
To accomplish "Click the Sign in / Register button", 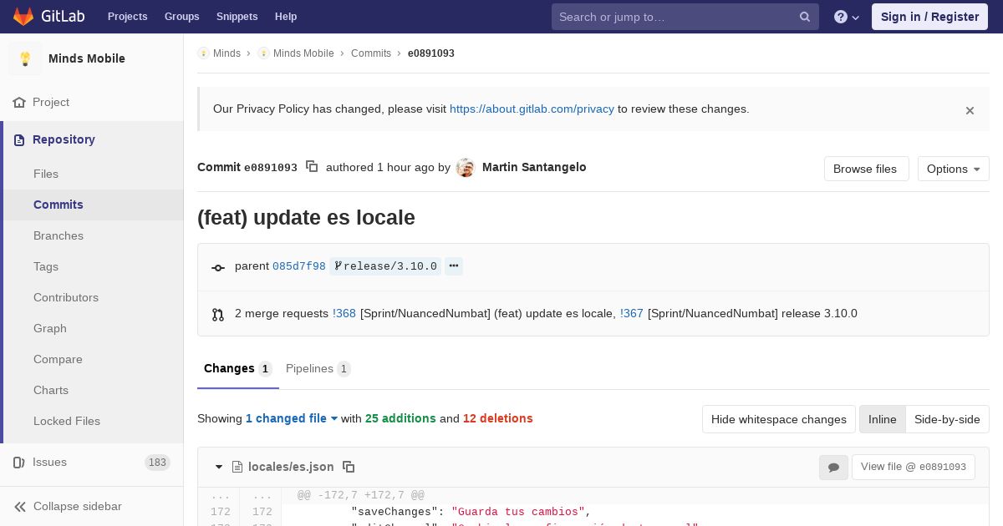I will tap(929, 17).
